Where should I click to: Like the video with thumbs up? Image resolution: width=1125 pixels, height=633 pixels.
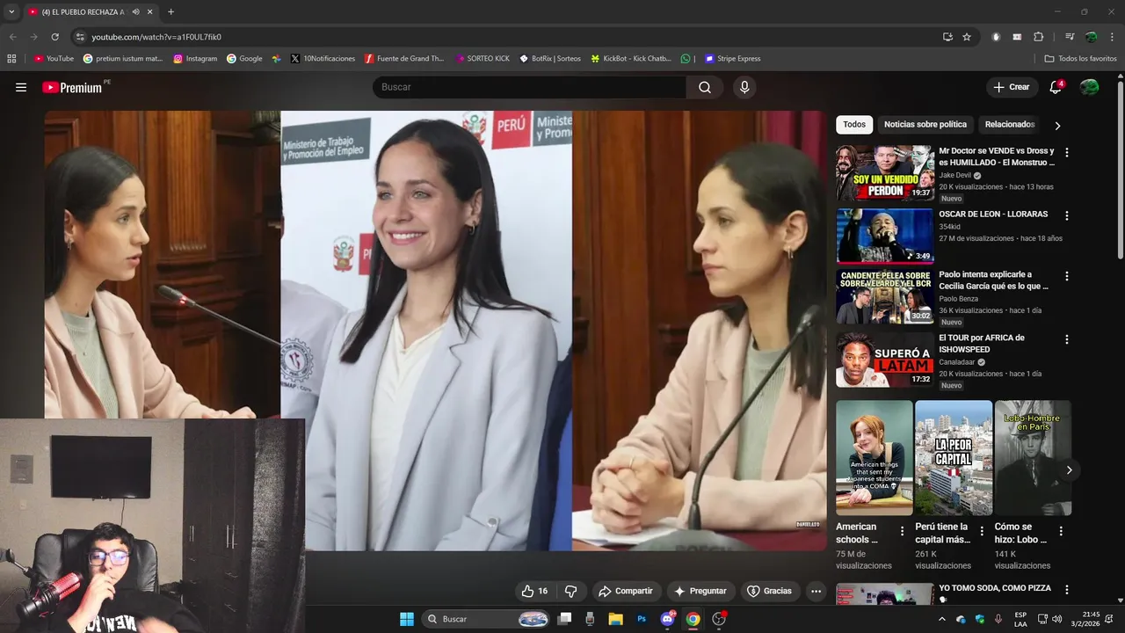click(x=534, y=591)
